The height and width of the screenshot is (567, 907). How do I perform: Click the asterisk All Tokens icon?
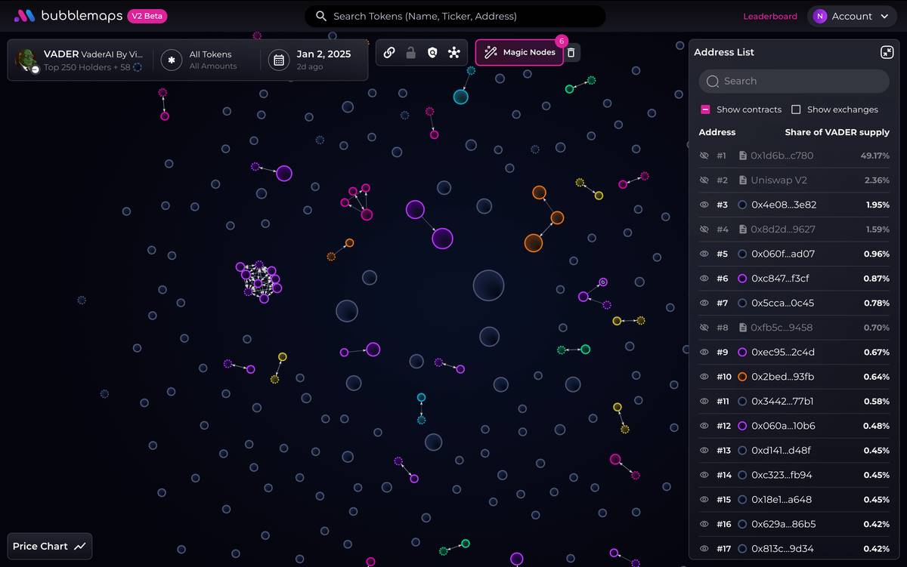[172, 60]
